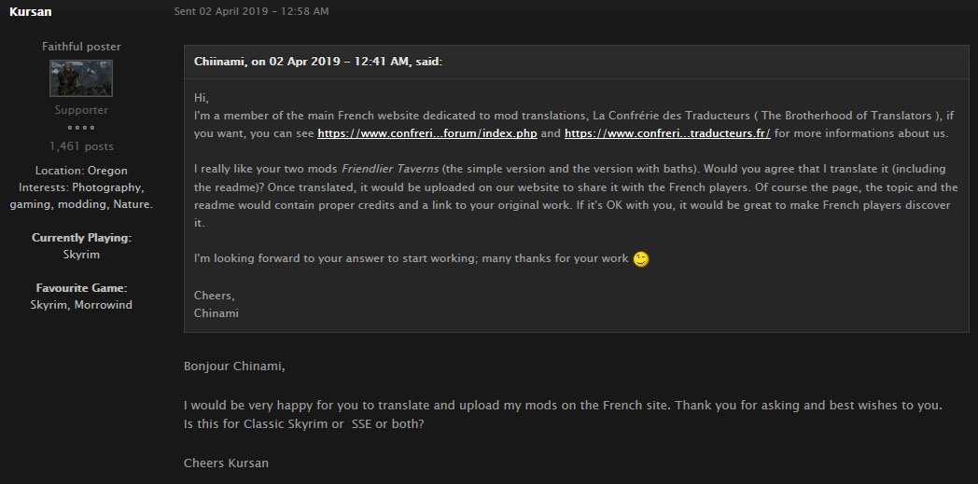The width and height of the screenshot is (978, 484).
Task: Open the confreri traducteurs.fr link
Action: coord(667,133)
